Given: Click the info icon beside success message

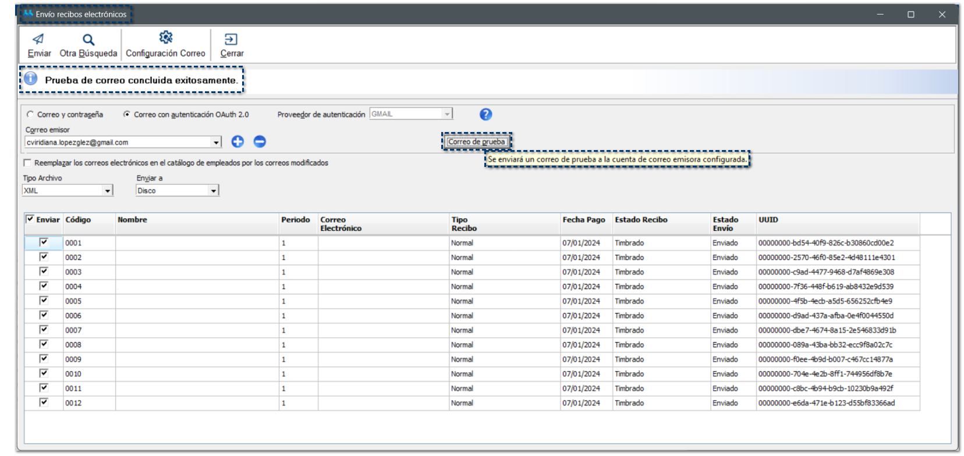Looking at the screenshot, I should [31, 79].
